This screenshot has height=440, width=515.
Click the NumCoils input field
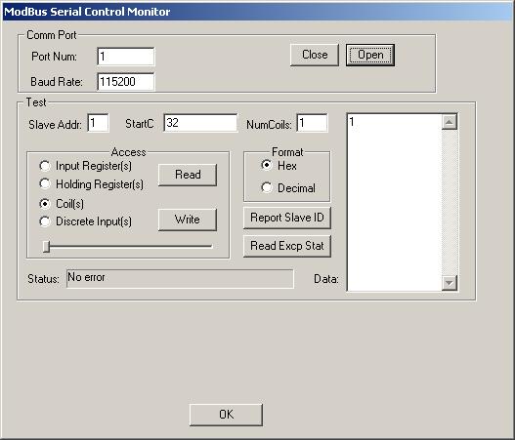click(x=312, y=123)
